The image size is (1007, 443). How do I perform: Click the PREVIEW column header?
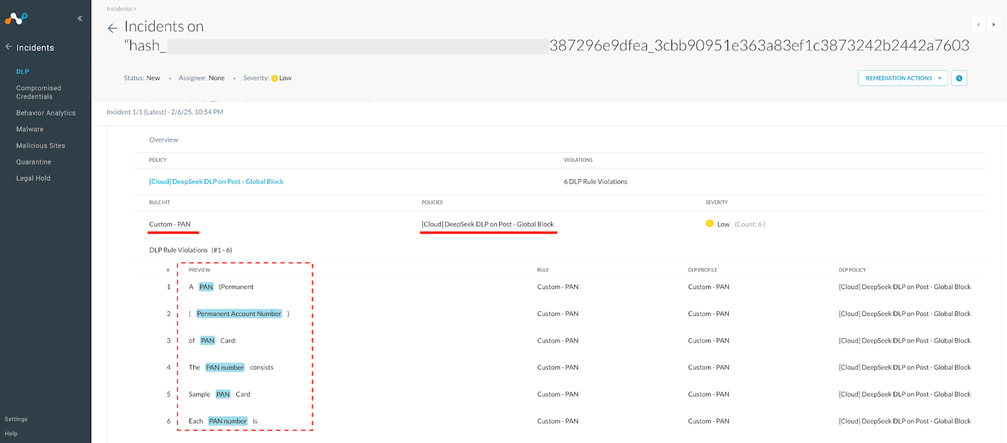200,270
